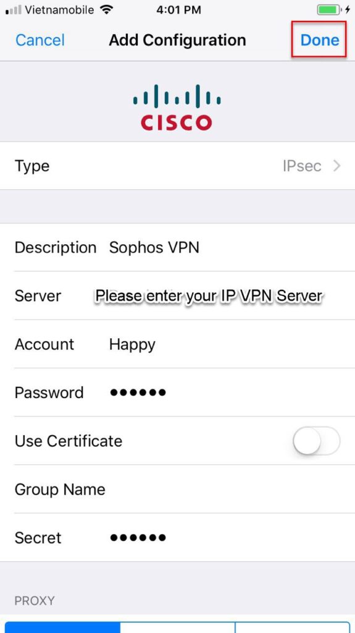This screenshot has height=633, width=355.
Task: Tap the IPsec value label
Action: click(x=302, y=166)
